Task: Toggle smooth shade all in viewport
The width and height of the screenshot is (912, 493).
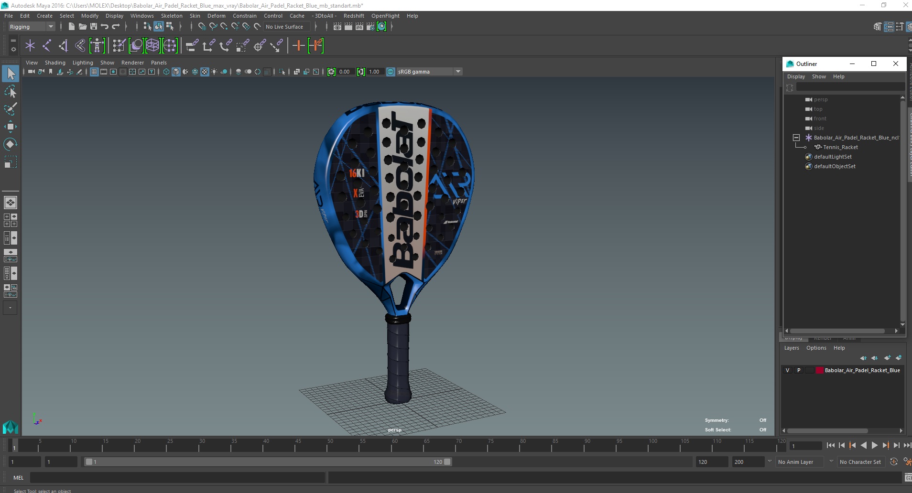Action: [176, 72]
